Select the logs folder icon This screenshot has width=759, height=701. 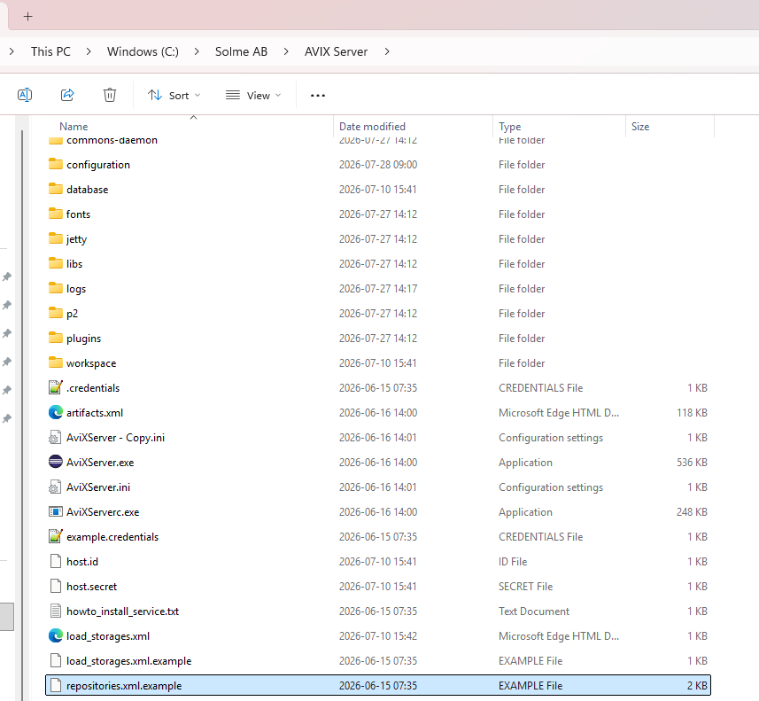56,288
